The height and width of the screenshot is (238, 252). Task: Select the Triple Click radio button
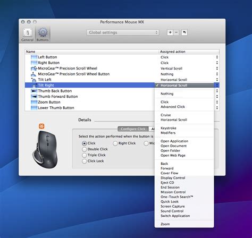[x=85, y=155]
